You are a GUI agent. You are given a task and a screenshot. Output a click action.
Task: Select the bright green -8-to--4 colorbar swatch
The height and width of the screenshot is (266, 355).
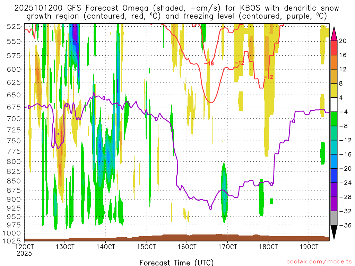(x=334, y=119)
